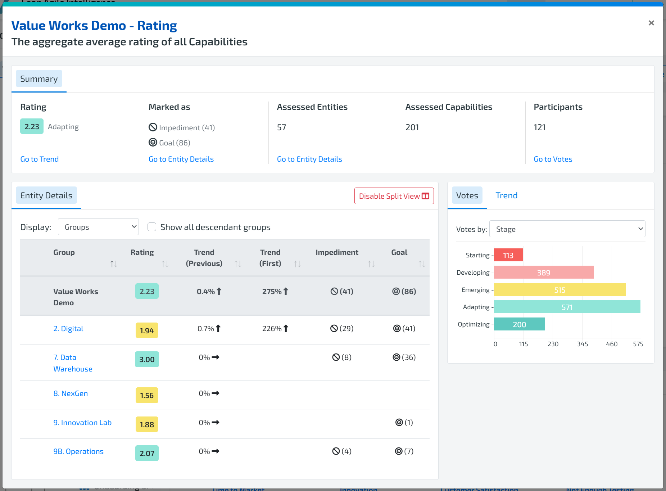Sort by the Rating column arrows
666x491 pixels.
165,264
